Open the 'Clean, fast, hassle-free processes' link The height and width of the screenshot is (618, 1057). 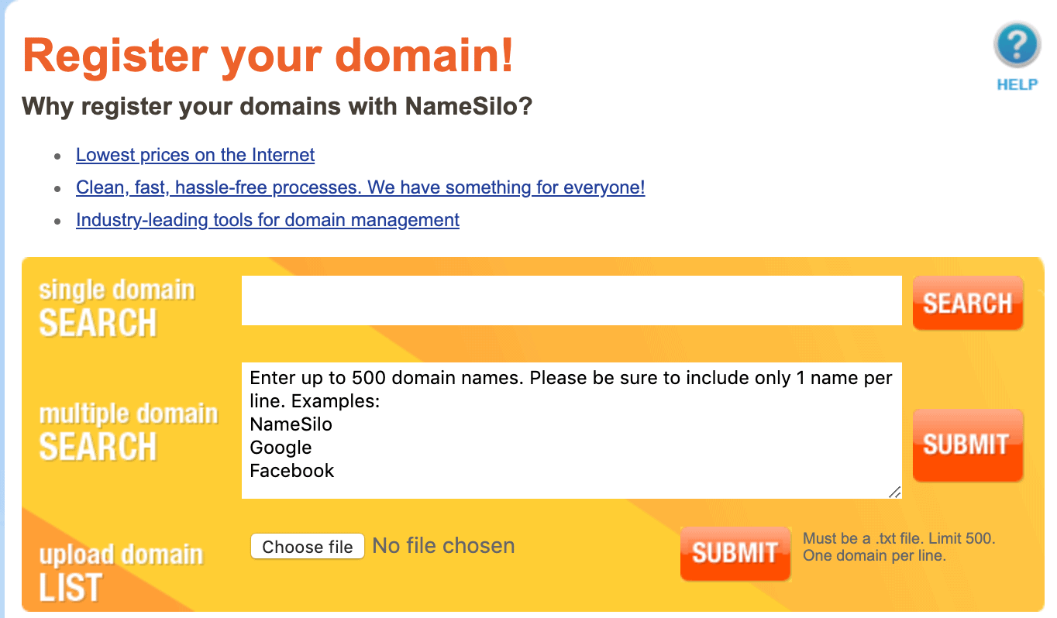pyautogui.click(x=360, y=187)
